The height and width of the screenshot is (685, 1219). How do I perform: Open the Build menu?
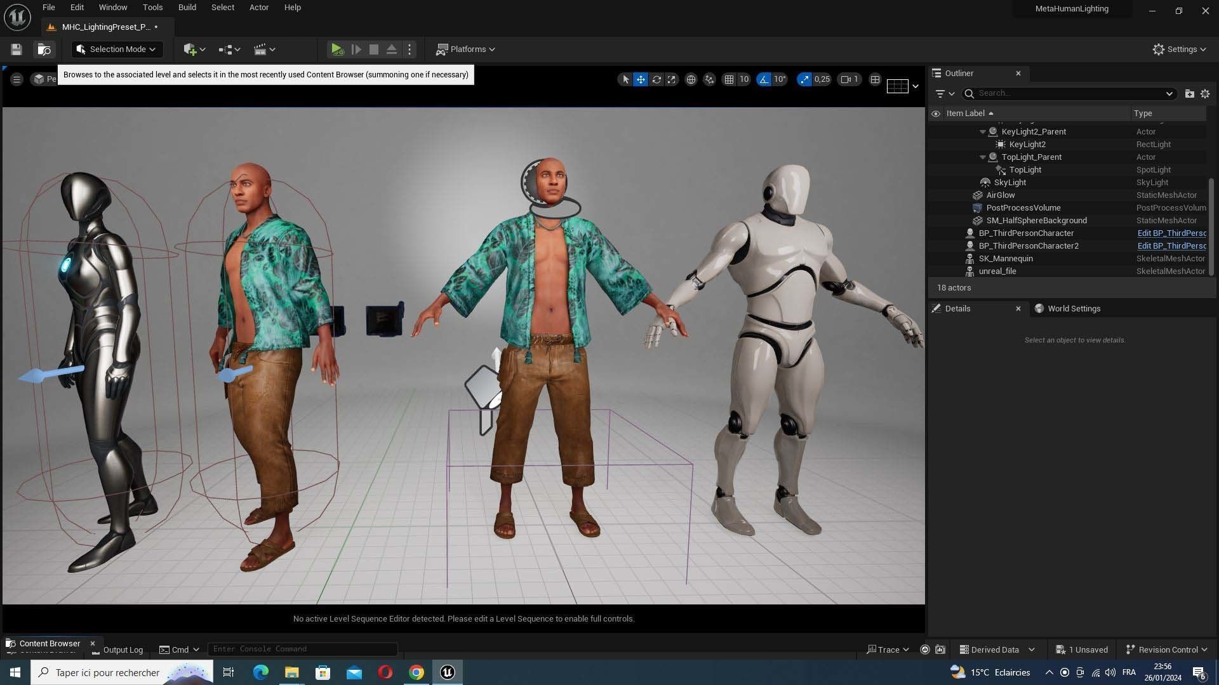click(187, 8)
